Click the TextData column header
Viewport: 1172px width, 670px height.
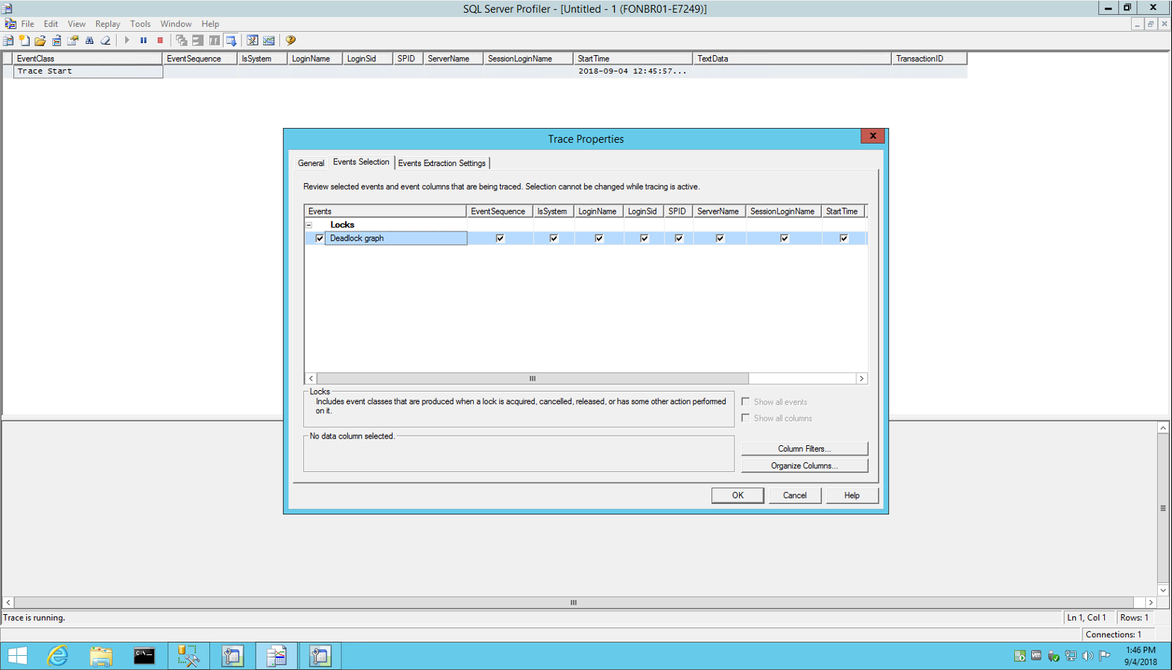tap(792, 58)
